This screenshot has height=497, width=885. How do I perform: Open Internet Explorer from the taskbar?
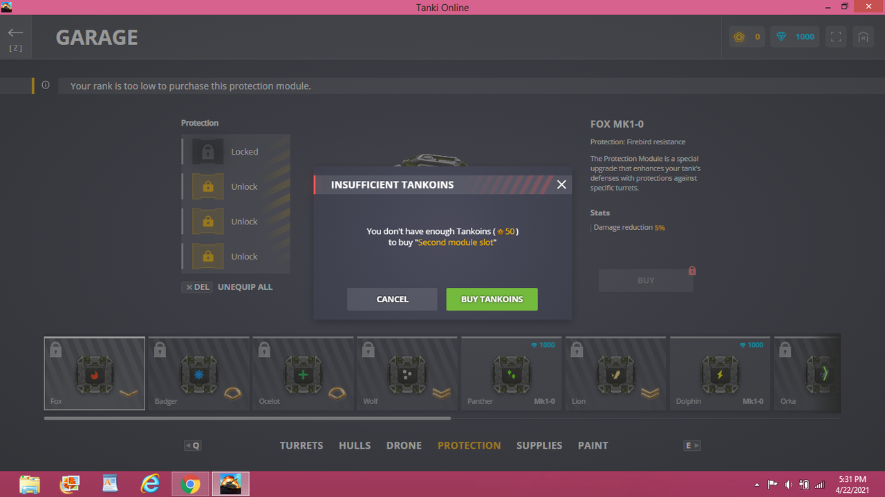(x=150, y=485)
